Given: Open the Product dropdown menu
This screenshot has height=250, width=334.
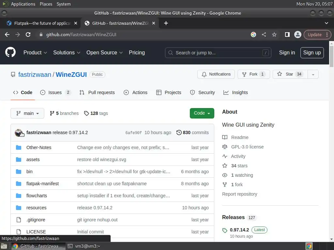Looking at the screenshot, I should [35, 52].
